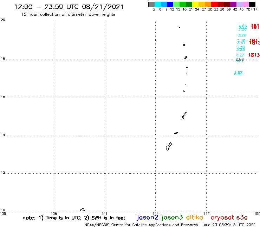Click the 20 latitude axis label

pos(3,20)
